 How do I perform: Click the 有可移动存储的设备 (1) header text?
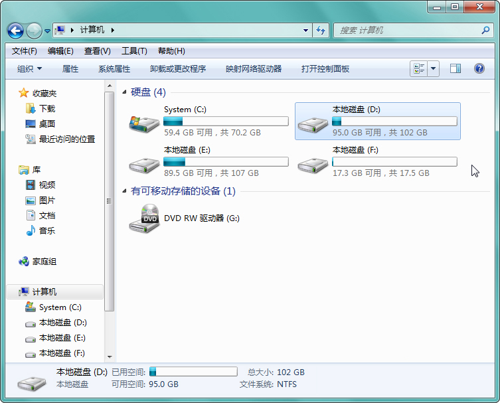[x=183, y=191]
